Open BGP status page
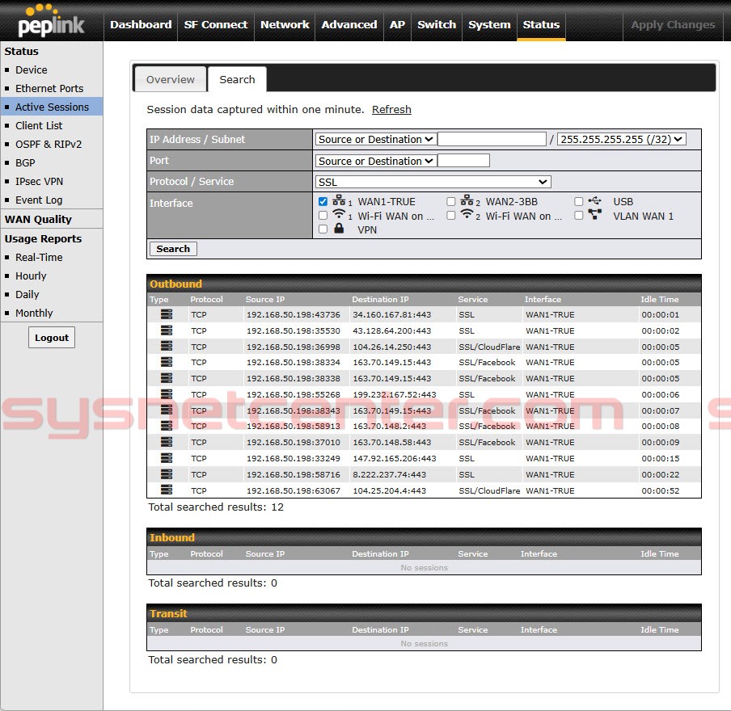Screen dimensions: 731x711 (x=25, y=163)
